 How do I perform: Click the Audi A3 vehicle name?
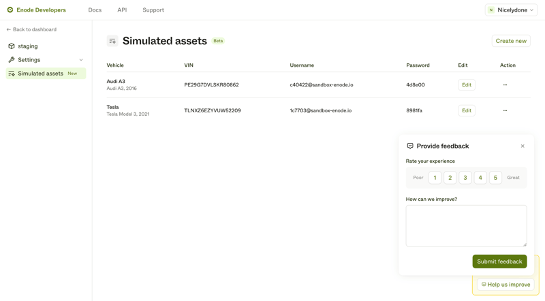pos(116,81)
